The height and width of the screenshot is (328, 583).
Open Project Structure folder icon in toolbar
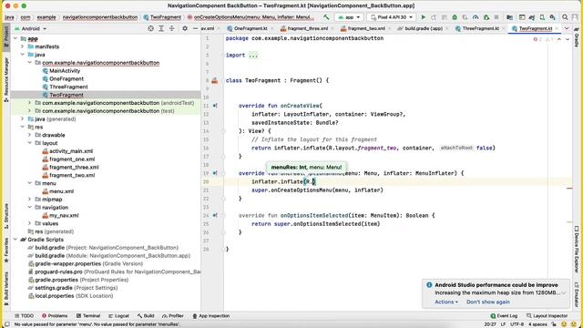[x=510, y=17]
